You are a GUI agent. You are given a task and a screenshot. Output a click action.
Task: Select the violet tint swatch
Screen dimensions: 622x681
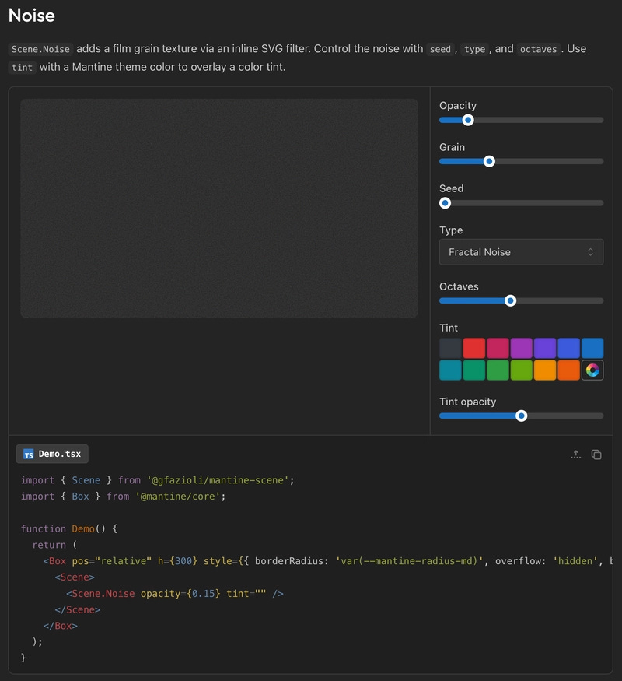coord(545,348)
